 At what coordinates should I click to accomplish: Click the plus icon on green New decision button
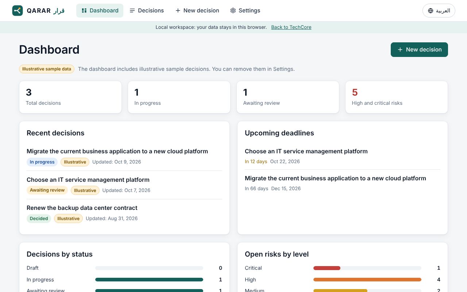coord(400,50)
